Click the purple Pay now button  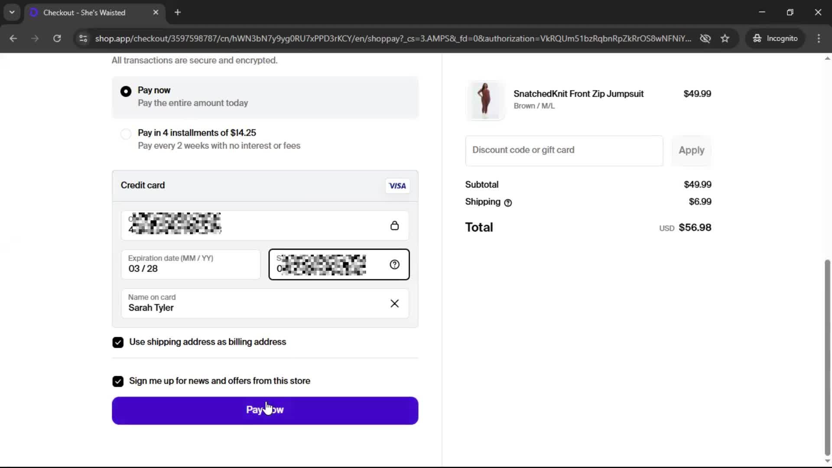265,410
